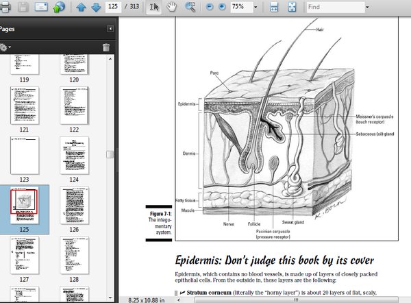Click thumbnail panel scroll up arrow
The height and width of the screenshot is (303, 411).
pos(110,59)
